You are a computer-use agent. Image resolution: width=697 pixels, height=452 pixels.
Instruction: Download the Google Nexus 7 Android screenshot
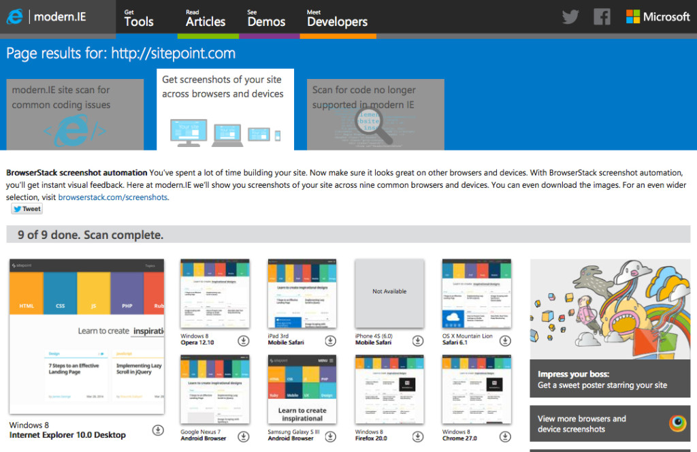pyautogui.click(x=244, y=436)
